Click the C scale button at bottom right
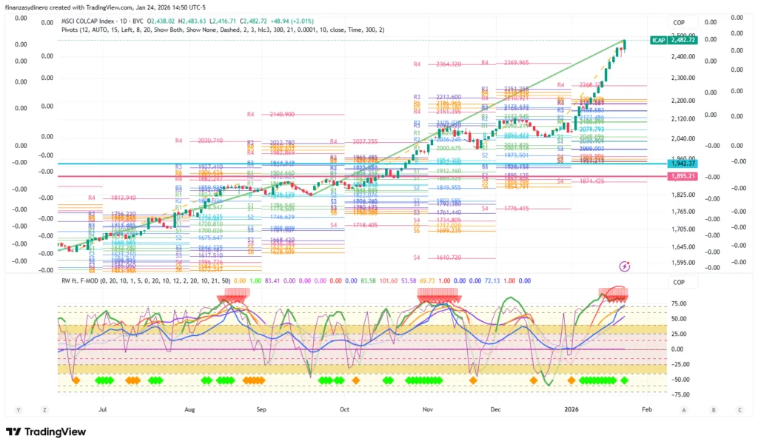This screenshot has height=447, width=758. tap(739, 409)
